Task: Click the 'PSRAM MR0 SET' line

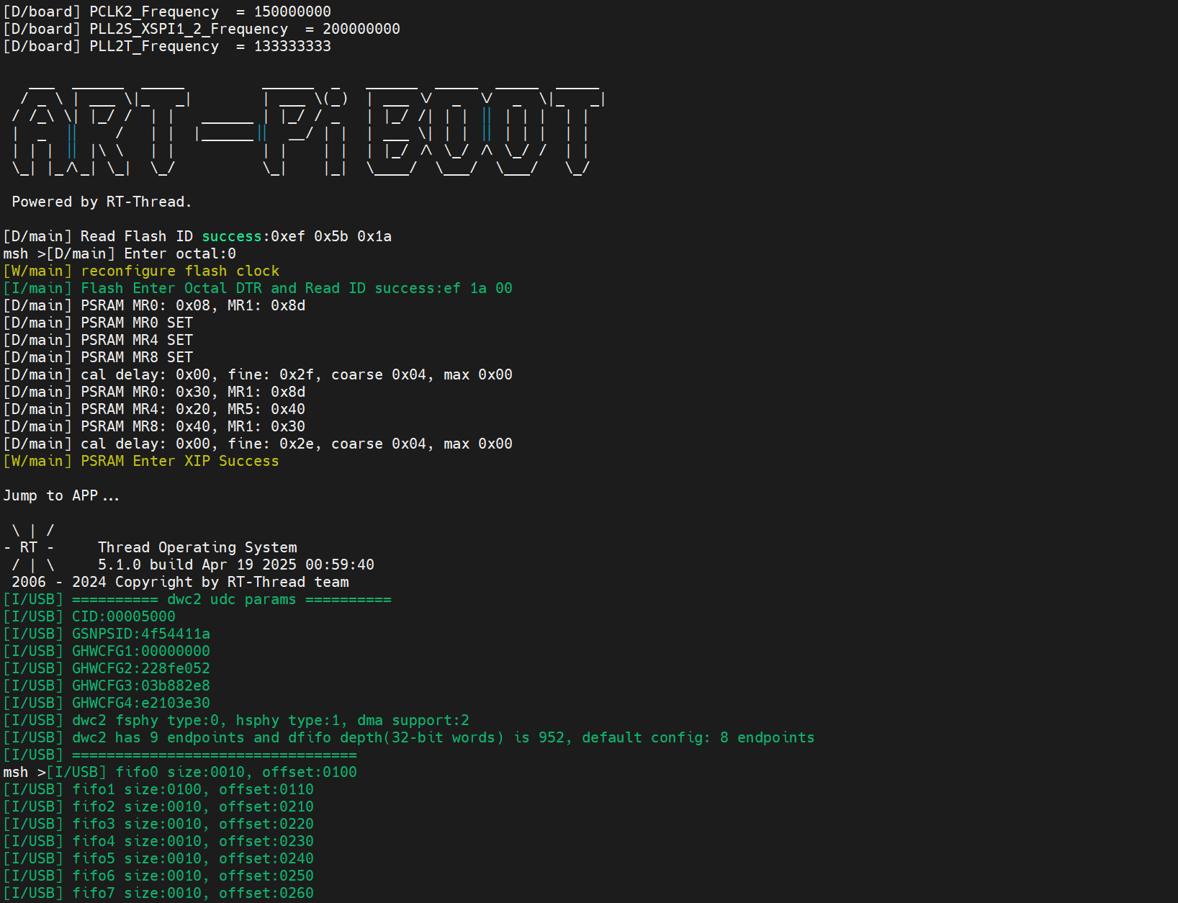Action: click(98, 323)
